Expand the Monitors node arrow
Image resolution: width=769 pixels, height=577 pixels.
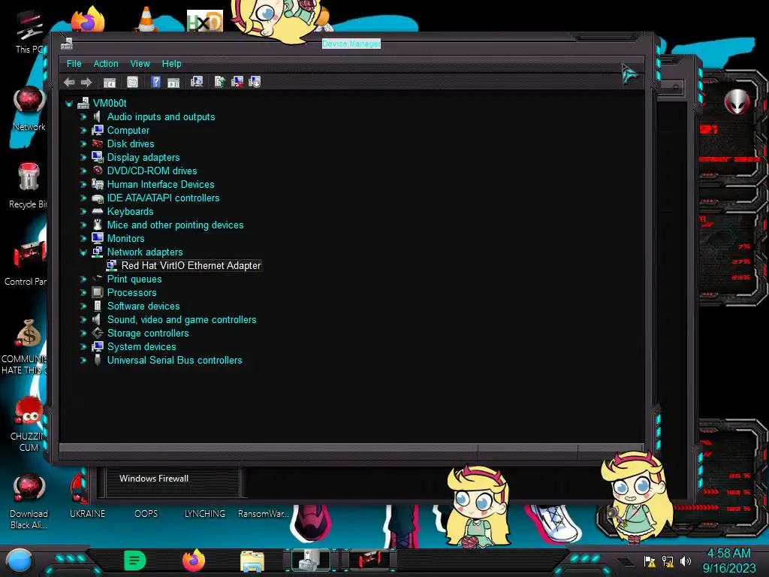[x=83, y=238]
